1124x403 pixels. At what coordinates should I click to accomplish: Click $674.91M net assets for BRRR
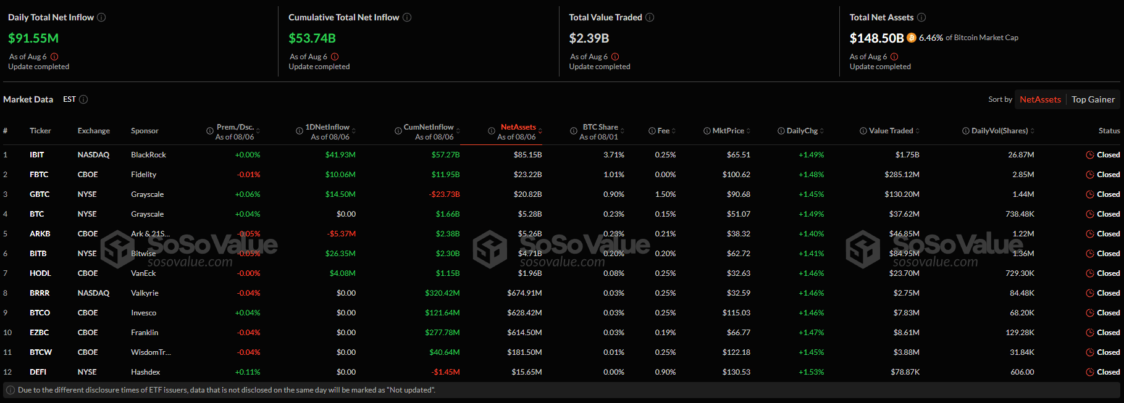524,293
